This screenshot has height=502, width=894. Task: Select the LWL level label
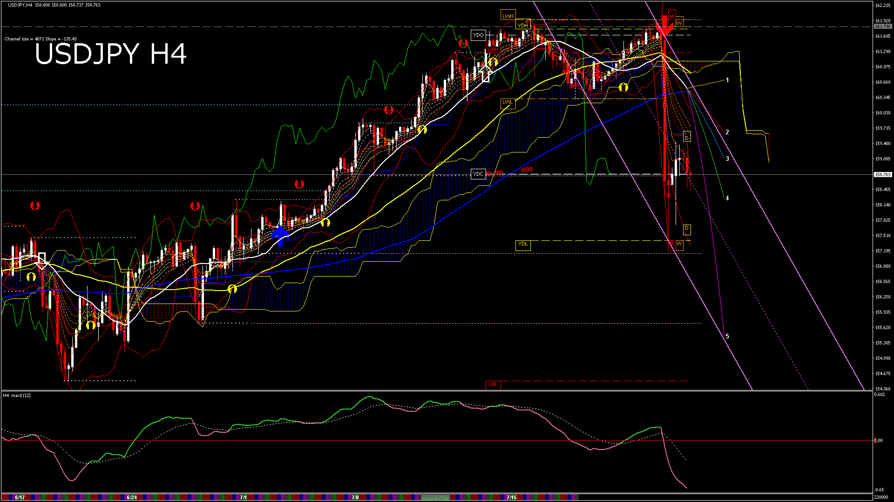pos(508,102)
